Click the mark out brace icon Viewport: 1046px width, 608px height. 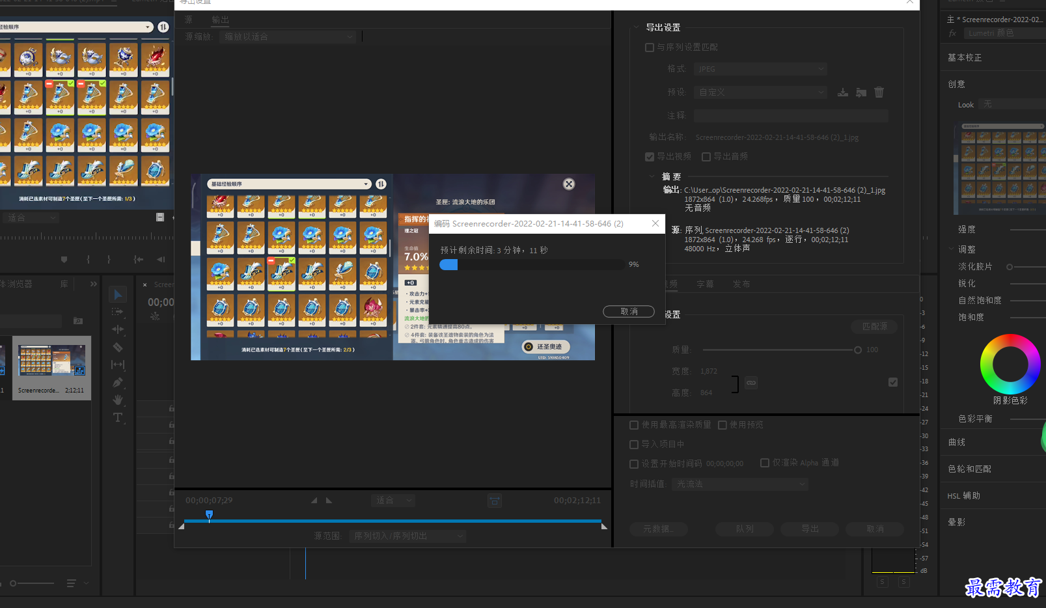point(109,260)
